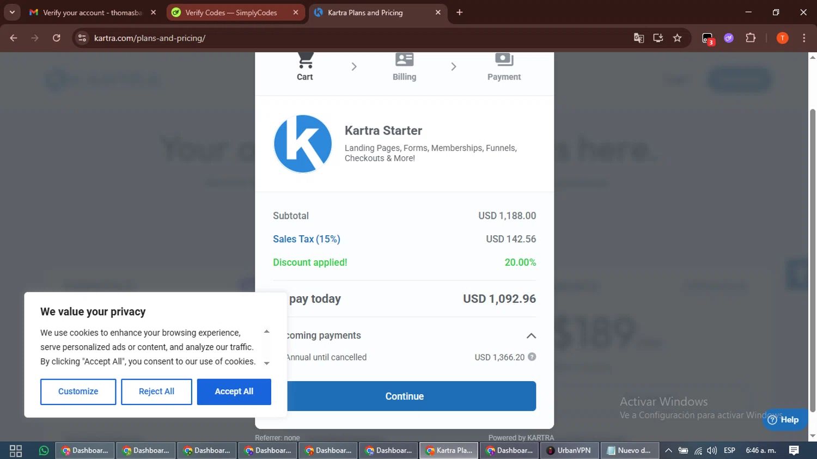Screen dimensions: 817x459
Task: Open the volume speaker icon
Action: coord(712,451)
